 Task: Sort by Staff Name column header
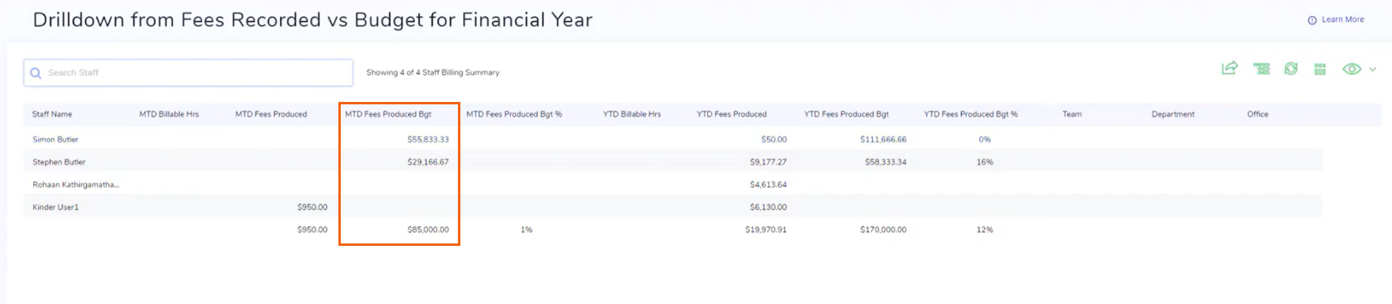coord(52,114)
